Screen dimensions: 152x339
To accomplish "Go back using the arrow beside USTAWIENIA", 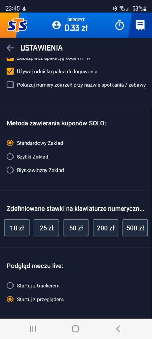I will 10,48.
